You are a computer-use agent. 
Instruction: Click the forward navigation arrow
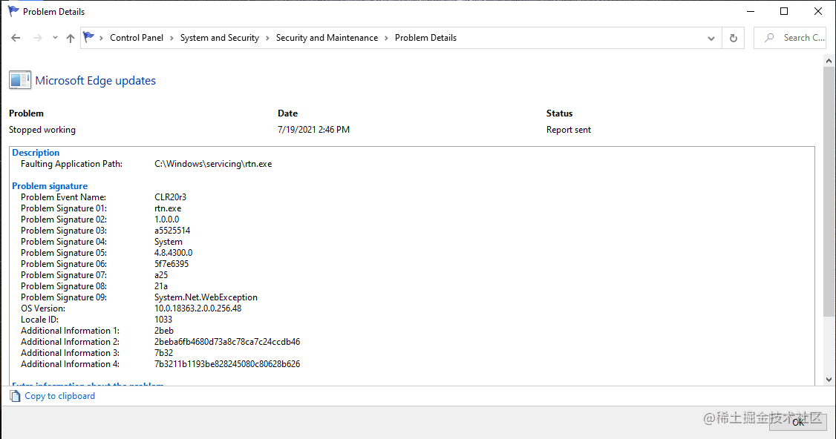click(37, 38)
